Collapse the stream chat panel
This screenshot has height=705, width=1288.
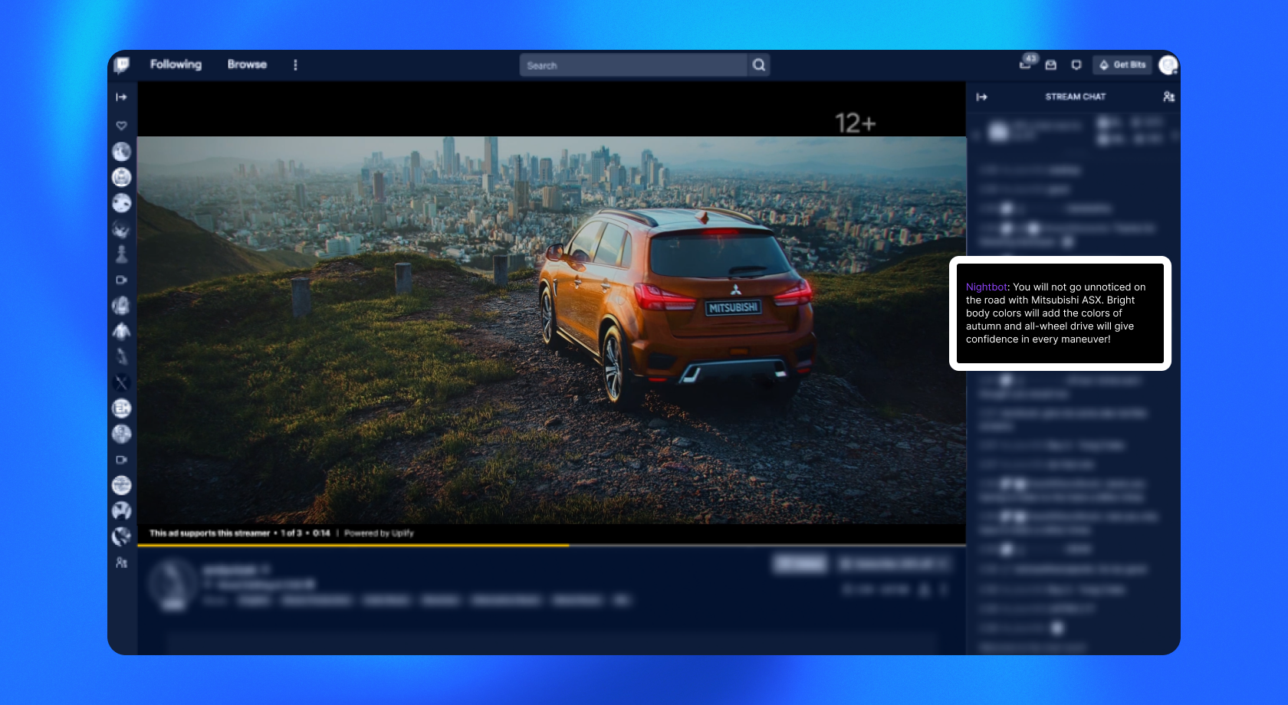coord(982,97)
